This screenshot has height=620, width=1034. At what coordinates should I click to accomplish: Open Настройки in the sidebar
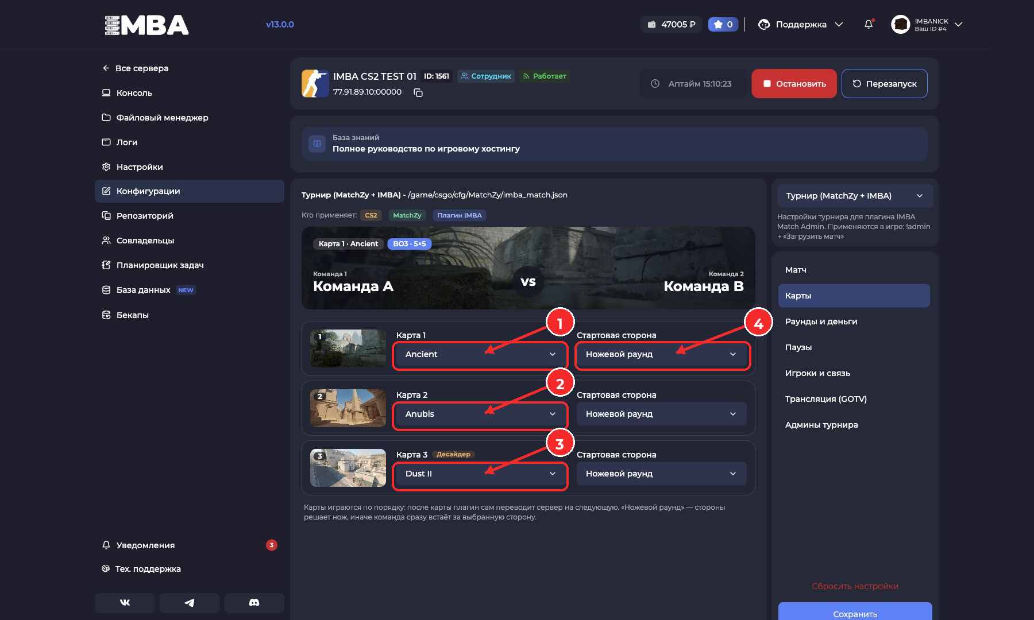[x=190, y=166]
